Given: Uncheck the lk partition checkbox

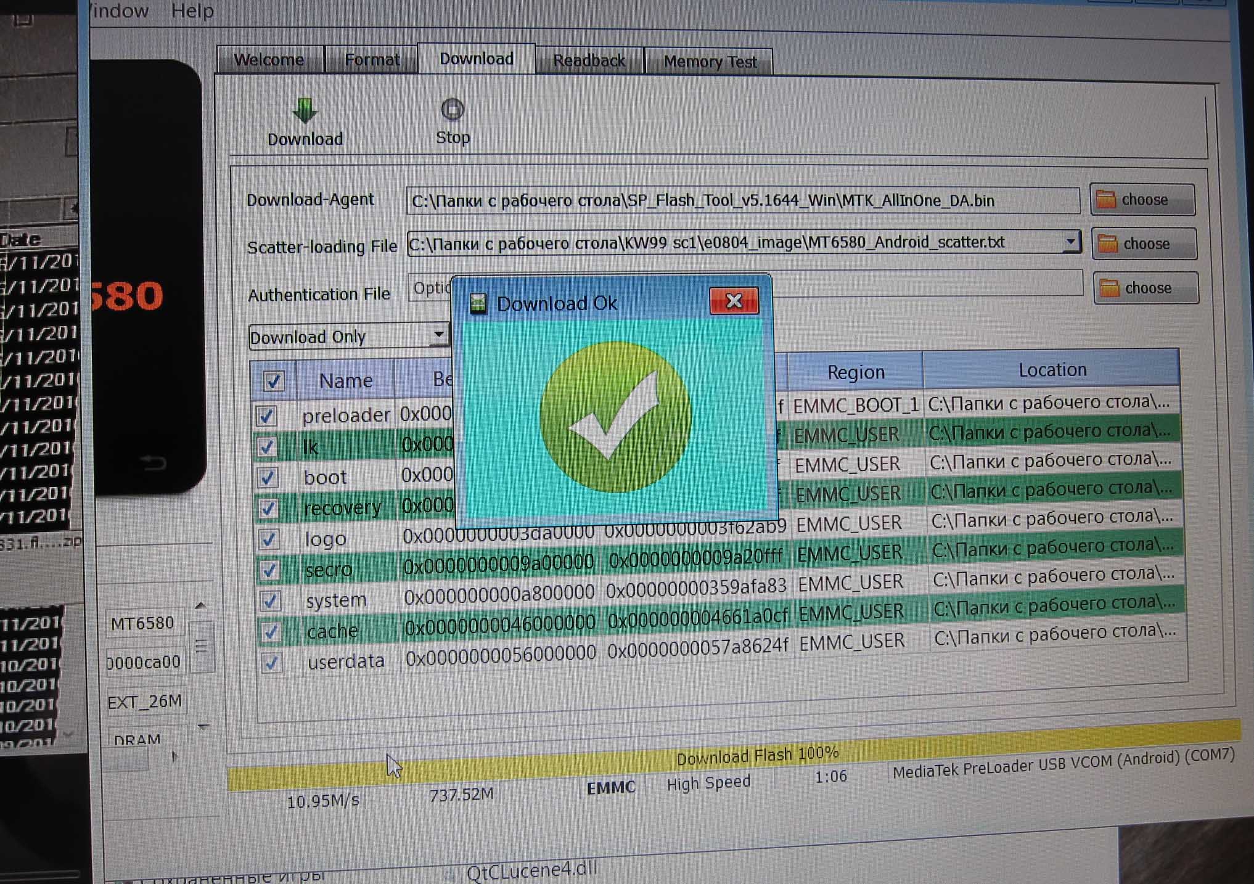Looking at the screenshot, I should [266, 446].
